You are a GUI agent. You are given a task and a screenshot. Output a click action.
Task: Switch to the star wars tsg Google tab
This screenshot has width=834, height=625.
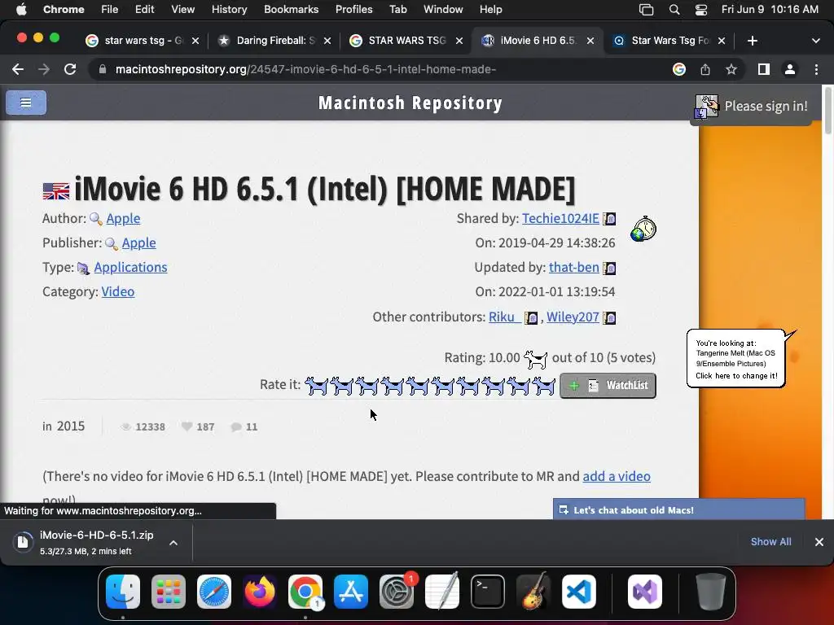[143, 41]
